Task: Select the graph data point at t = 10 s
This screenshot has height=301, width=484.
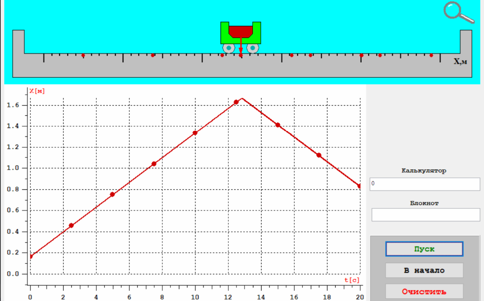Action: pos(195,133)
